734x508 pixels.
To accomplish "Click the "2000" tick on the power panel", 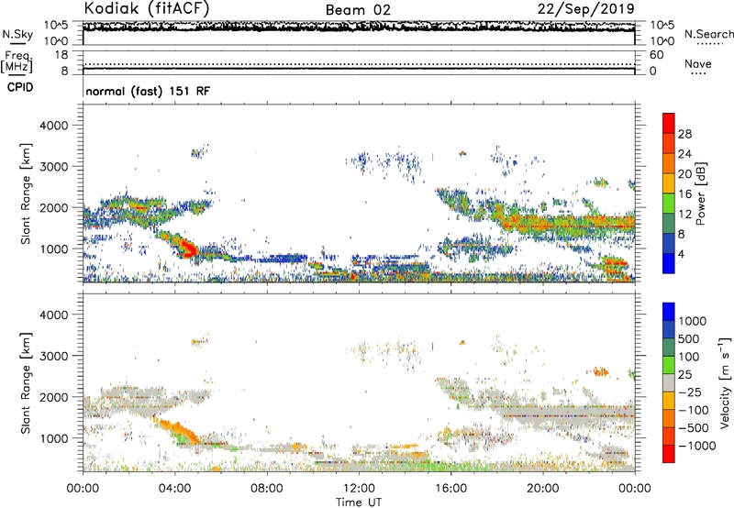I will tap(53, 207).
